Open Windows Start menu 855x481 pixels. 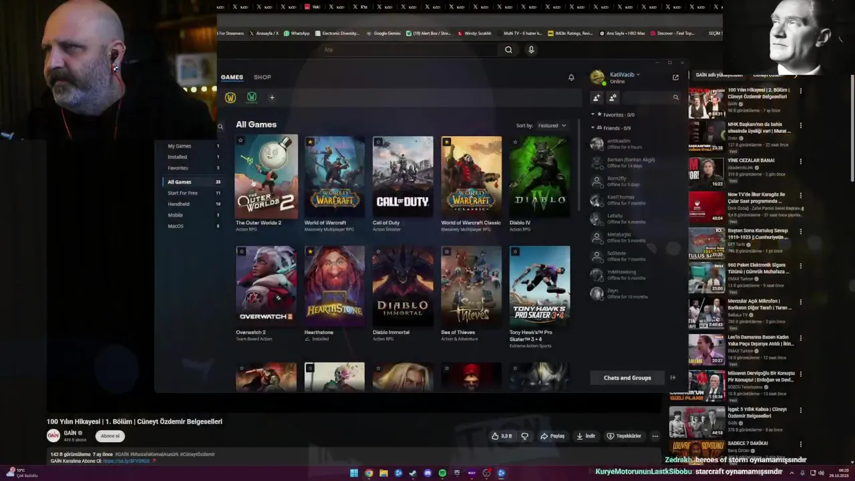[354, 473]
